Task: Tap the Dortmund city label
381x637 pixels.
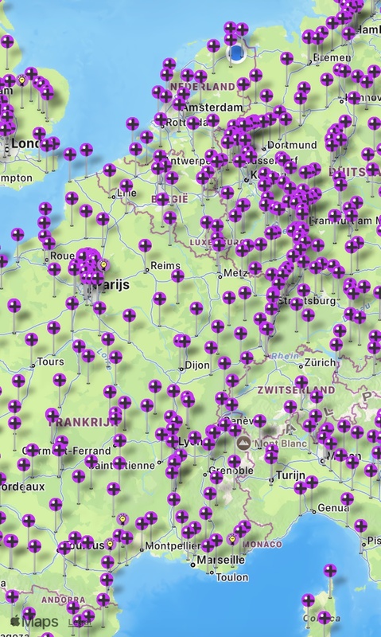Action: [x=292, y=145]
